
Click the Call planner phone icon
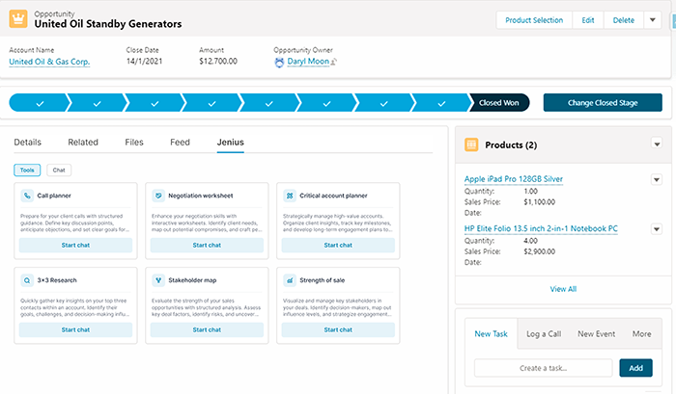tap(27, 196)
